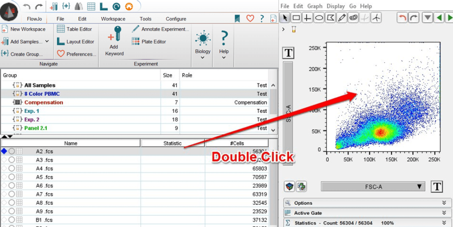Pick the pencil freehand gate tool

click(341, 18)
